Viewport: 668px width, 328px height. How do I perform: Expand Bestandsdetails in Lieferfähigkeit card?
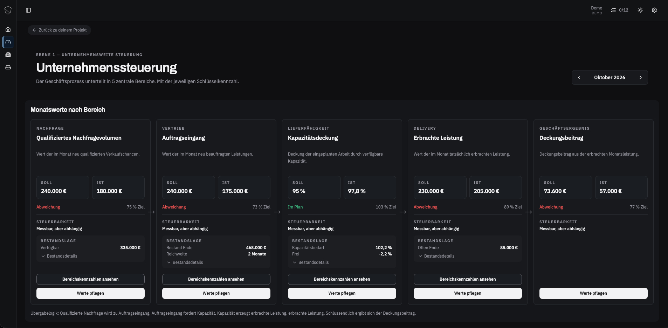point(311,262)
